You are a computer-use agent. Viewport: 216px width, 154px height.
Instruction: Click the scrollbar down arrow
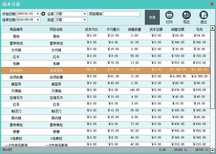pos(213,150)
